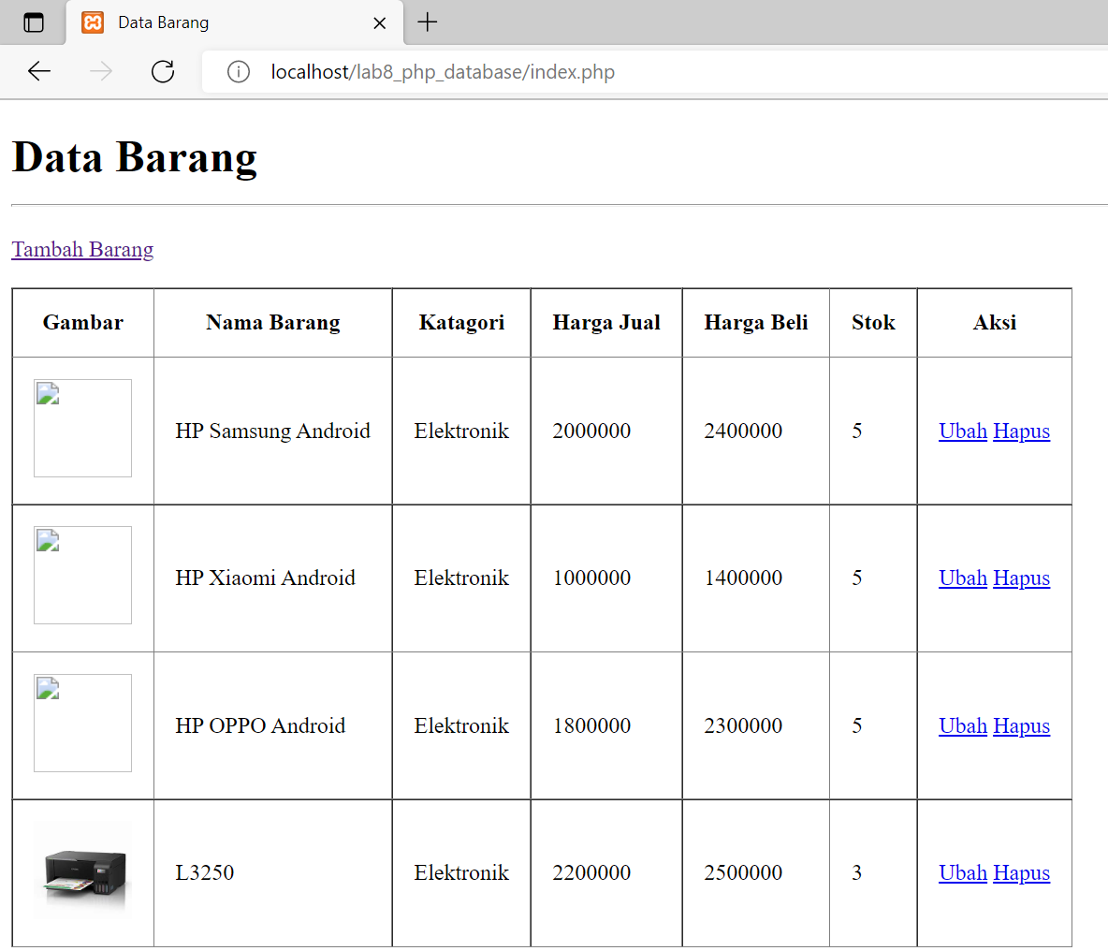Click the Gambar column header

tap(82, 322)
